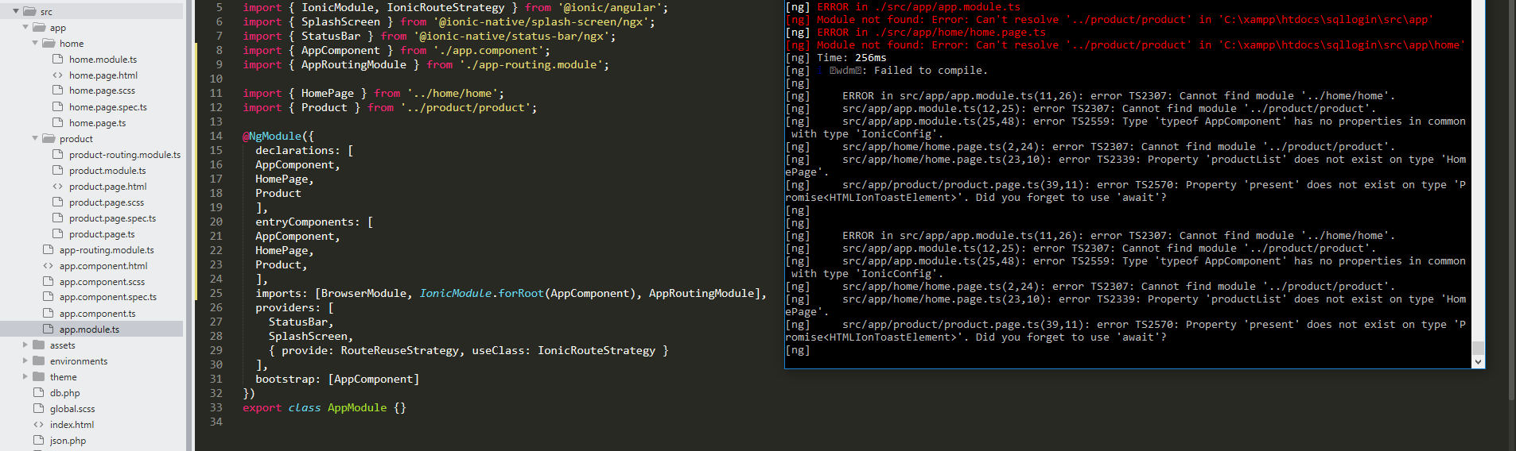Click line number 25 in the gutter
Screen dimensions: 1516x451
216,293
